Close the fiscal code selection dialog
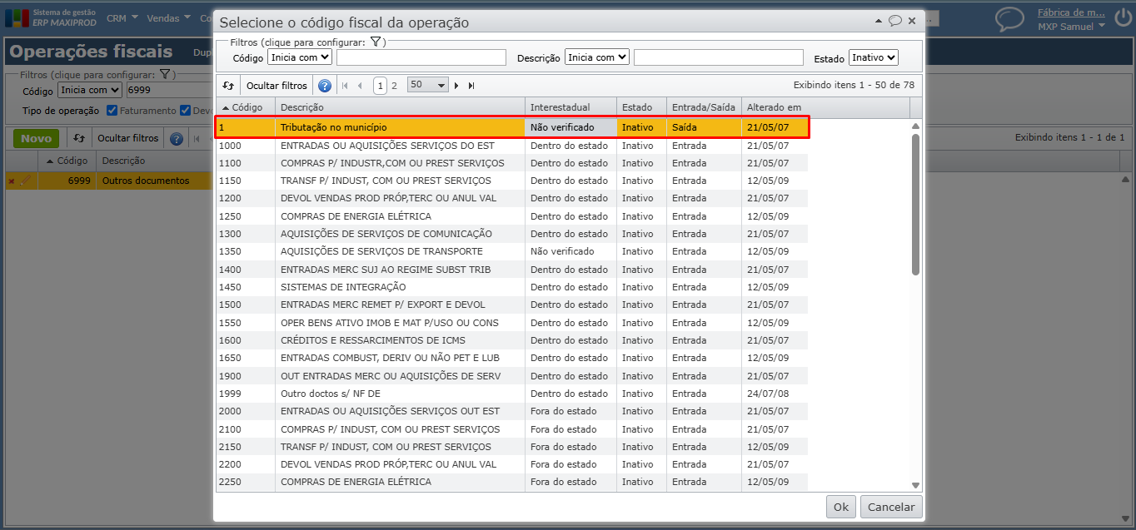1136x530 pixels. pyautogui.click(x=912, y=21)
